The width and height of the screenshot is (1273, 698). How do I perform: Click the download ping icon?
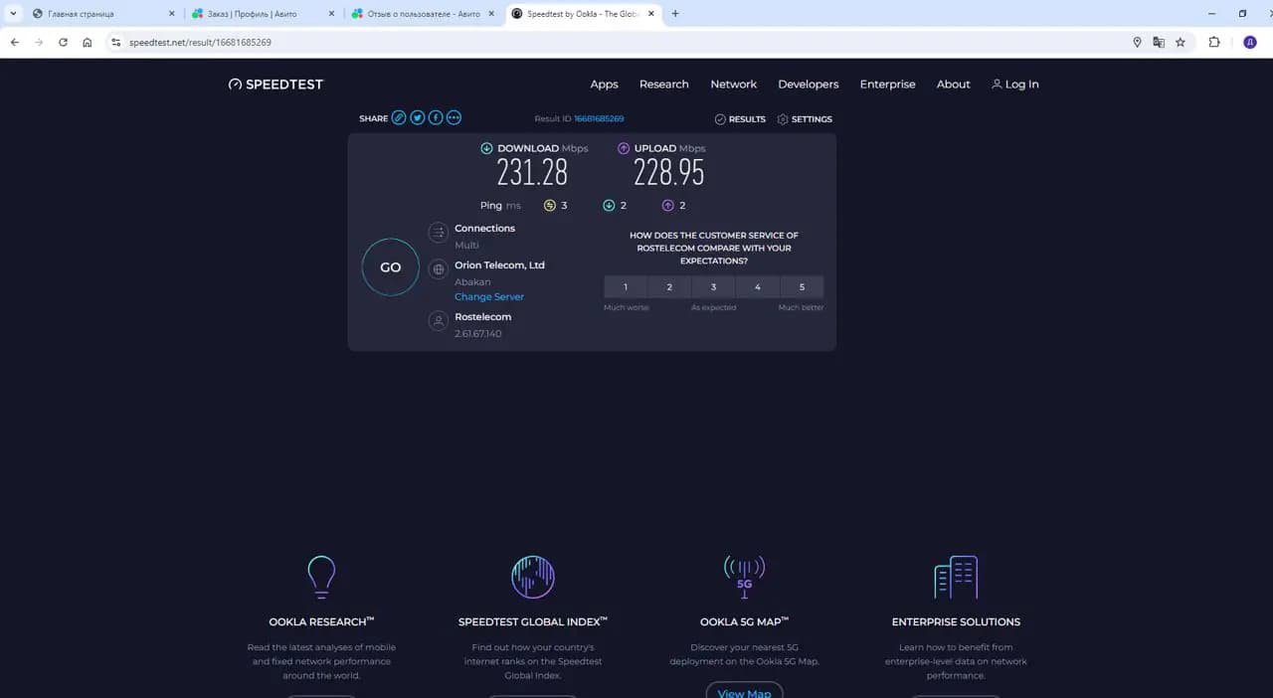609,206
